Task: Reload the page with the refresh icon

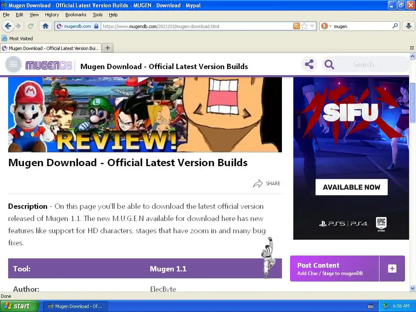Action: (31, 26)
